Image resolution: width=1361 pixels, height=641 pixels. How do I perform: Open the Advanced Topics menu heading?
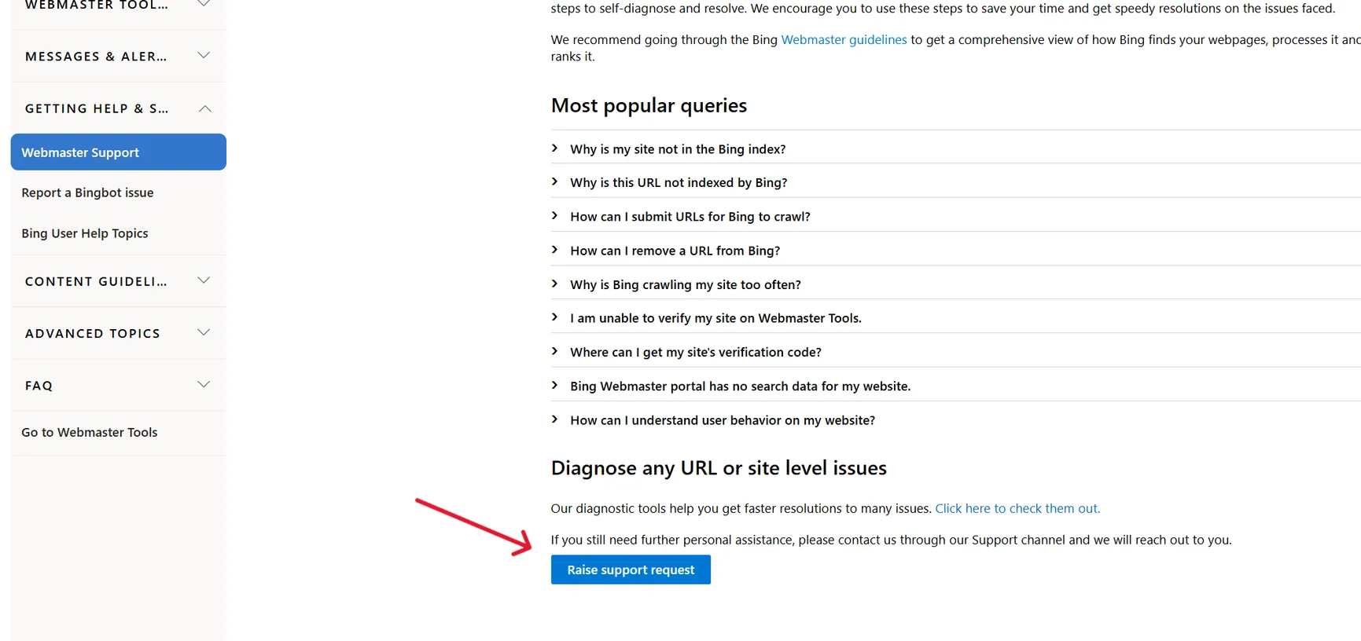(x=93, y=333)
